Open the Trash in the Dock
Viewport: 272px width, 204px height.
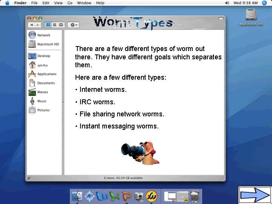coord(195,196)
